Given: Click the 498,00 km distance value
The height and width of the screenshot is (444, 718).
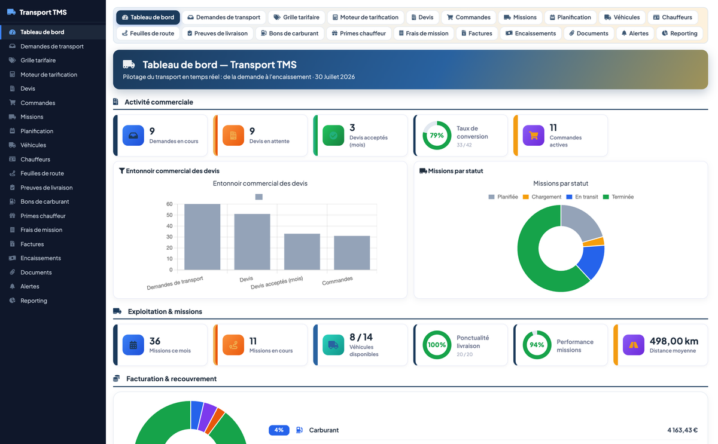Looking at the screenshot, I should [674, 341].
